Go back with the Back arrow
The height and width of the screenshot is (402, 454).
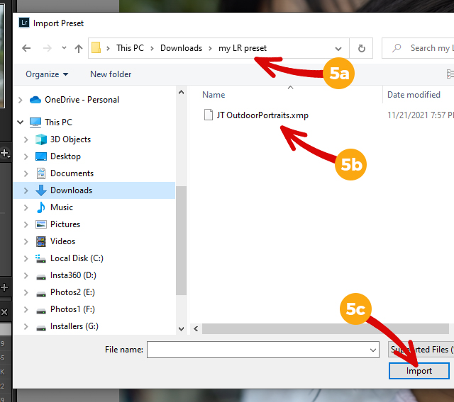tap(26, 48)
